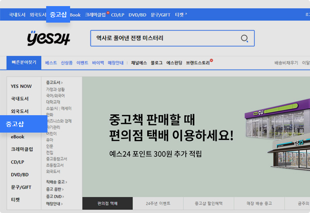The image size is (310, 213).
Task: Open the 바이백 link
Action: [x=98, y=63]
